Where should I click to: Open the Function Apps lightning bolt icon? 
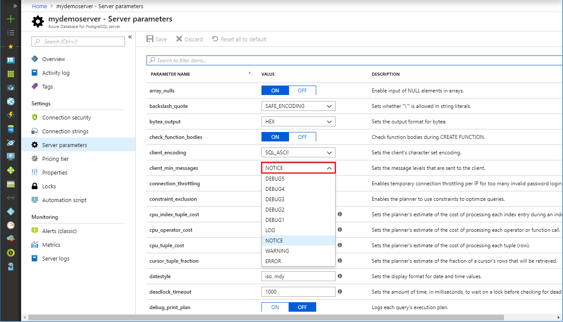11,115
